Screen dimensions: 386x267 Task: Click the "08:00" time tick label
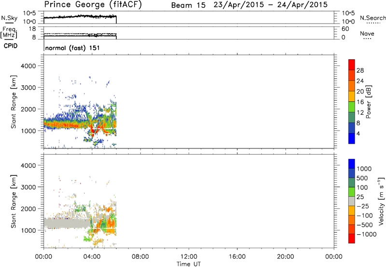pos(140,257)
